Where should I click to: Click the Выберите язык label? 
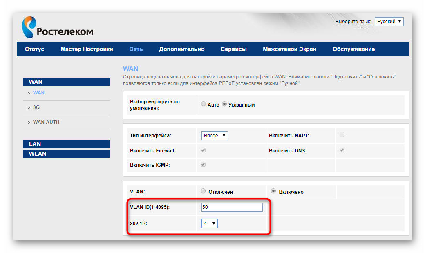(x=353, y=22)
